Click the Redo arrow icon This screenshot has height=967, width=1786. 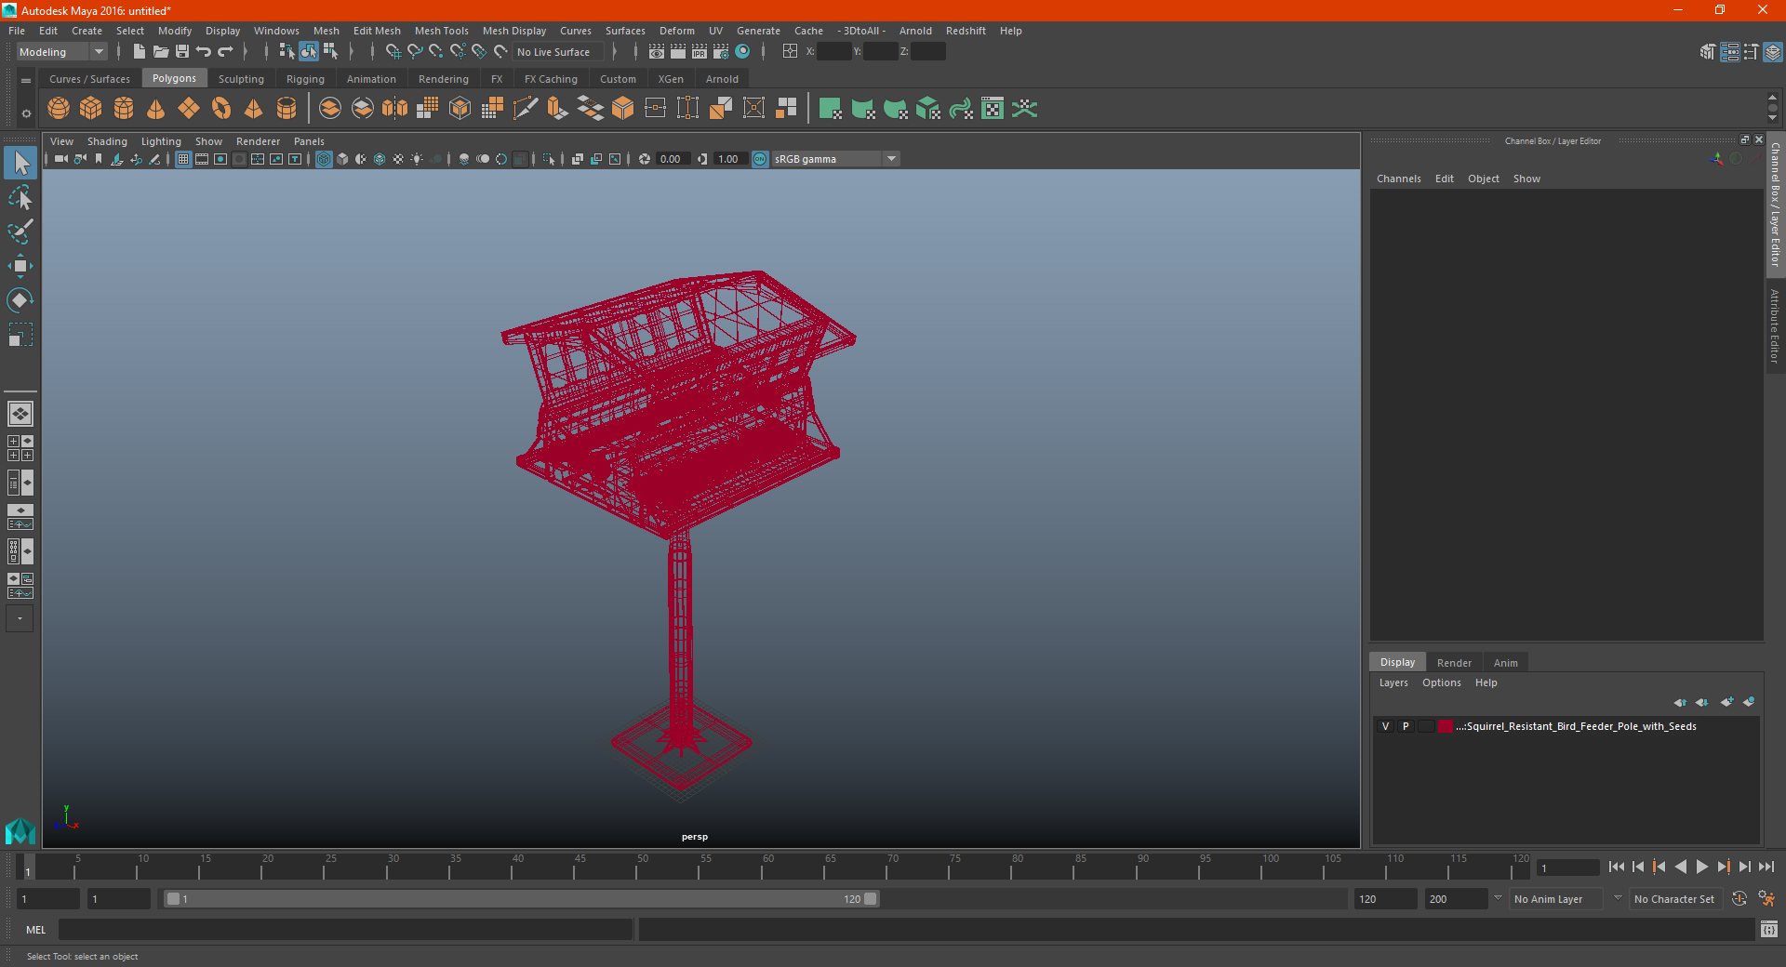click(x=225, y=52)
